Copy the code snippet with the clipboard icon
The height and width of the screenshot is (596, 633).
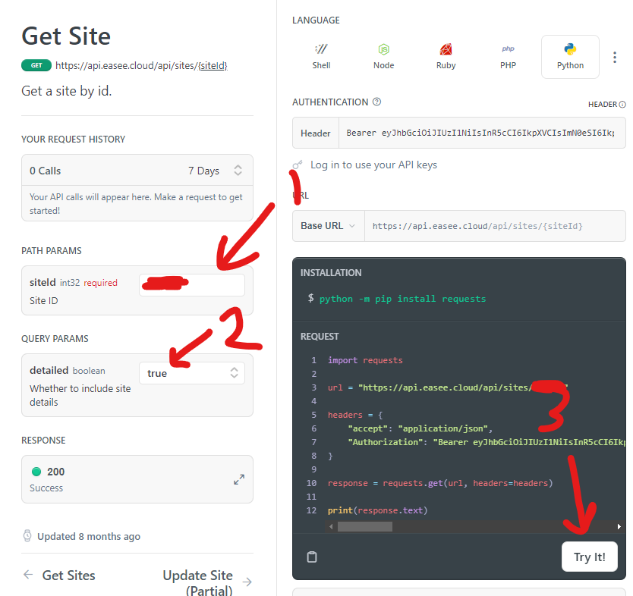[311, 557]
